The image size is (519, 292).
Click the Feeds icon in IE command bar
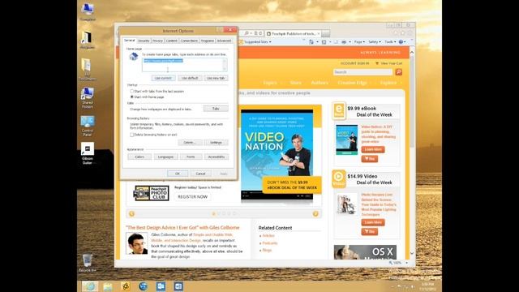click(x=324, y=42)
